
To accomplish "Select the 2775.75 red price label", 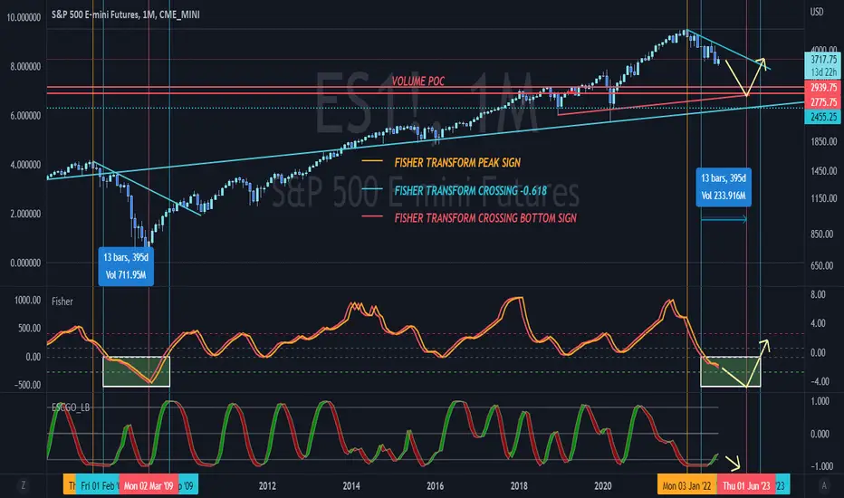I will [x=823, y=102].
